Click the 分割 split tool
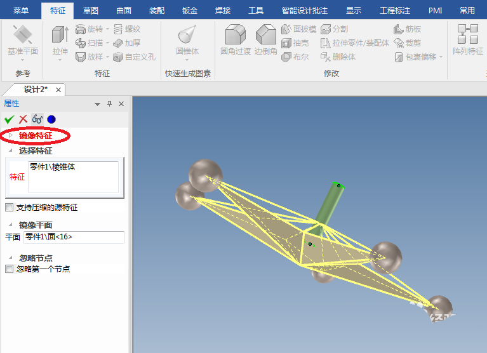487x353 pixels. pos(334,29)
